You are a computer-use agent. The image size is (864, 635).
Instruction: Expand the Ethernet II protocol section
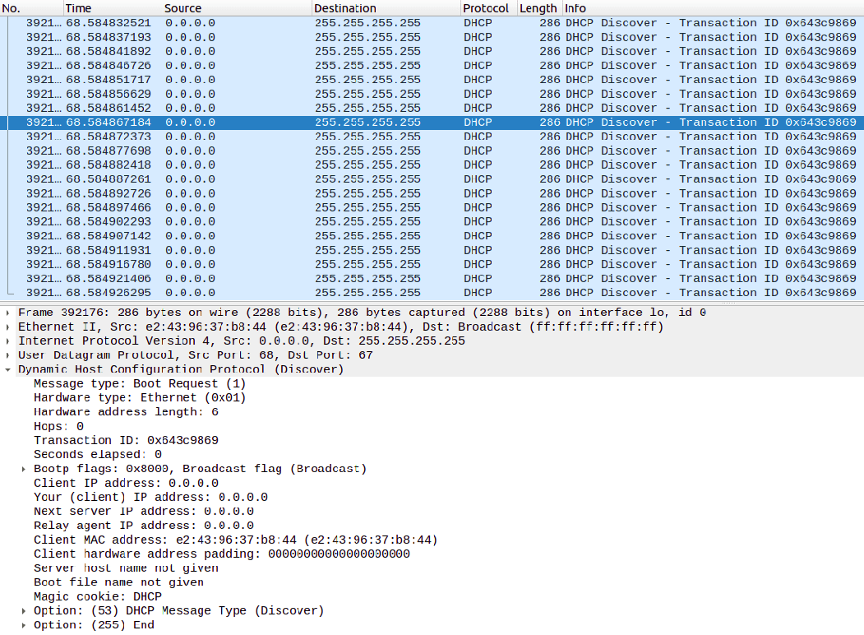(8, 326)
